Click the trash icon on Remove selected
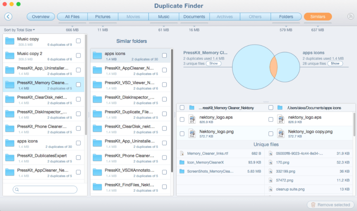This screenshot has height=211, width=357. coord(313,205)
